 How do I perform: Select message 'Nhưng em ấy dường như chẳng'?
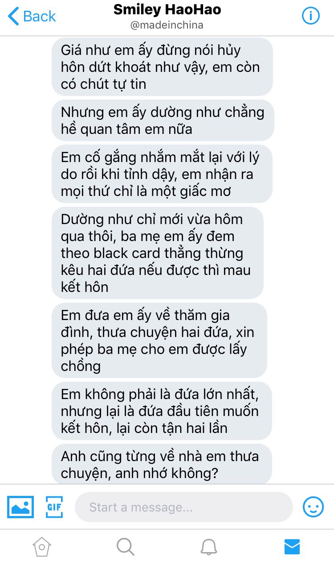tap(163, 121)
